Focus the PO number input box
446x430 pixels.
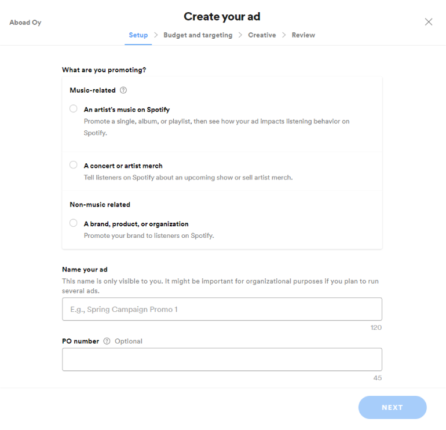[222, 359]
